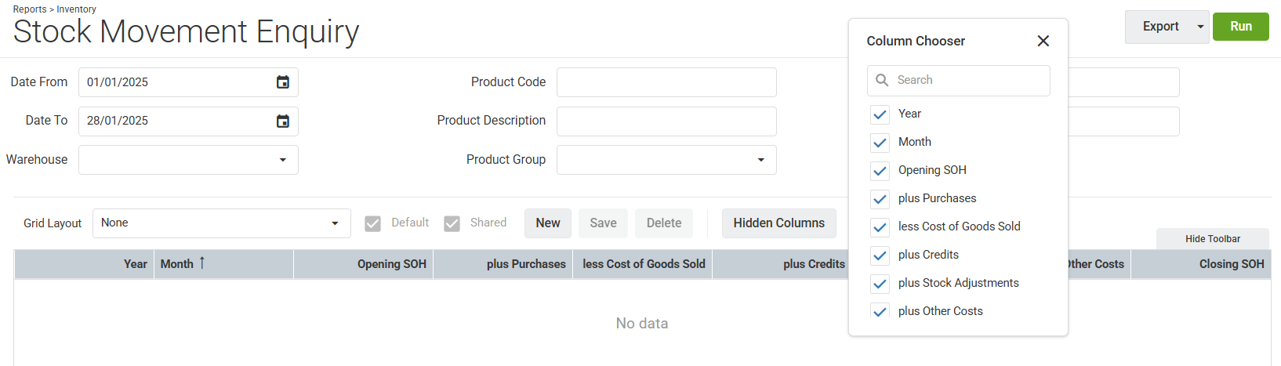The image size is (1281, 366).
Task: Expand the Product Group dropdown
Action: 760,160
